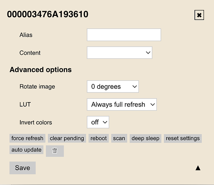
Task: Click into the Alias text field
Action: coord(124,35)
